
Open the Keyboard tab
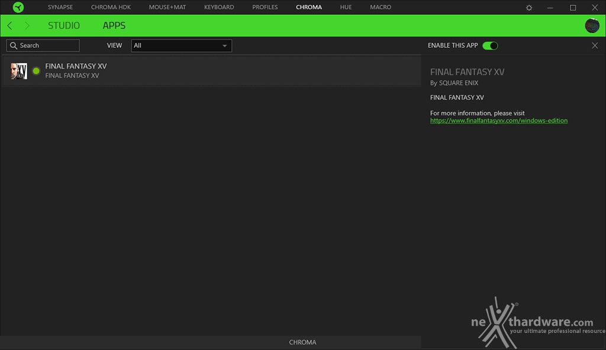coord(219,7)
